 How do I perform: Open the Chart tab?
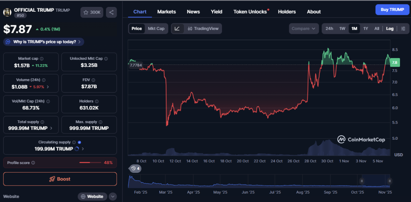(x=140, y=12)
